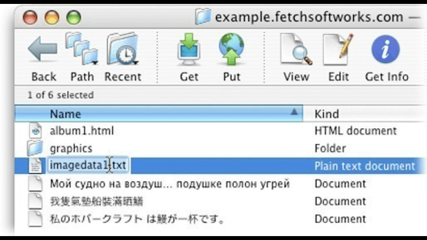The height and width of the screenshot is (240, 427).
Task: Open the Path folder hierarchy icon
Action: coord(81,49)
